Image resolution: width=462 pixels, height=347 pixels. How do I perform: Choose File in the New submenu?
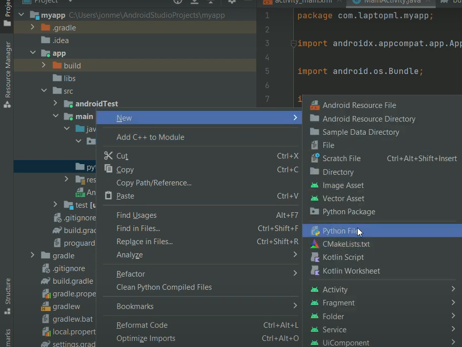tap(328, 145)
